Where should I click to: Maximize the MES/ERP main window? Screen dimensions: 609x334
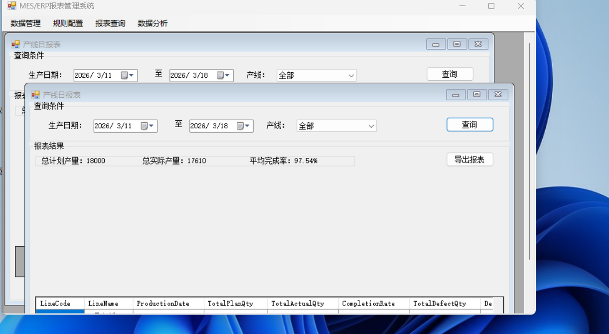pos(491,6)
